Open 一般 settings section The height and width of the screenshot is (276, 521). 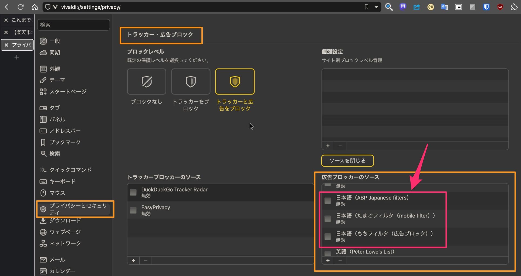(x=50, y=41)
